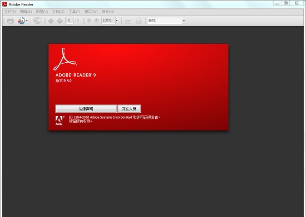The height and width of the screenshot is (217, 306).
Task: Close the Adobe Reader window
Action: (297, 3)
